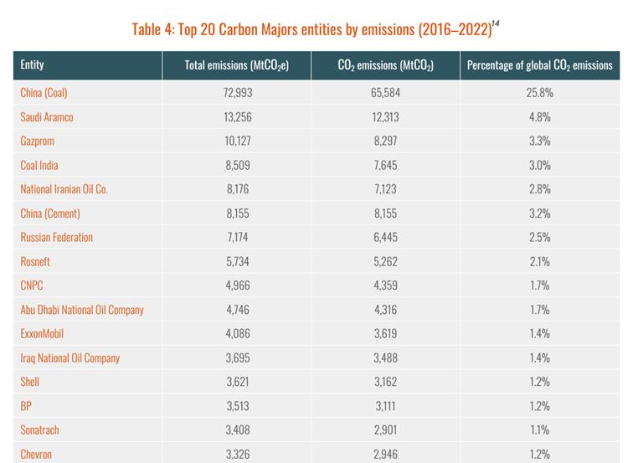Select the Russian Federation entity
This screenshot has height=463, width=633.
[56, 237]
